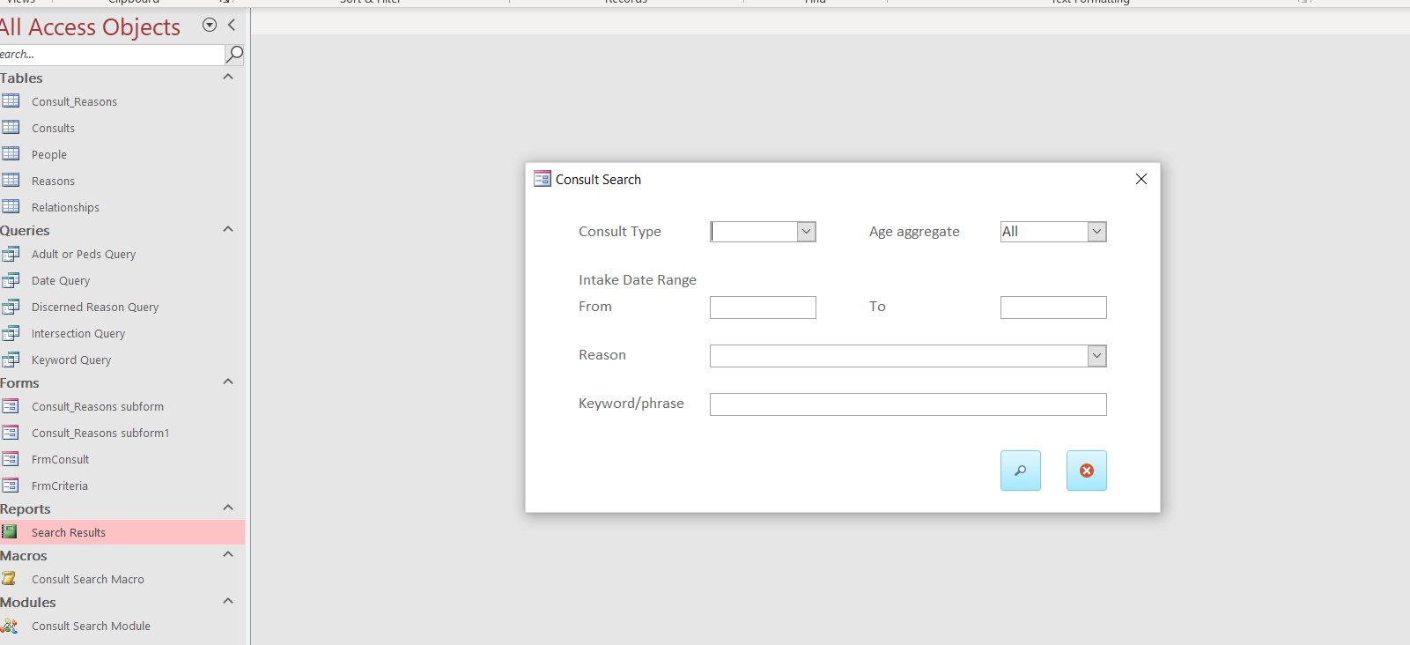Open the Consult Type dropdown arrow
Image resolution: width=1410 pixels, height=645 pixels.
806,232
